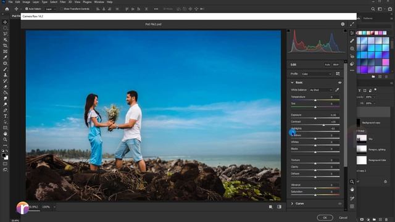The height and width of the screenshot is (222, 395).
Task: Toggle Camera Raw color sampler tool
Action: click(x=352, y=199)
